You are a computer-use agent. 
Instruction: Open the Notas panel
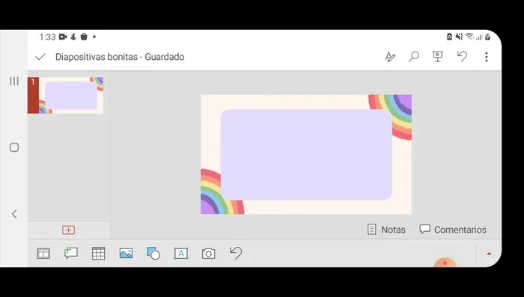point(386,230)
